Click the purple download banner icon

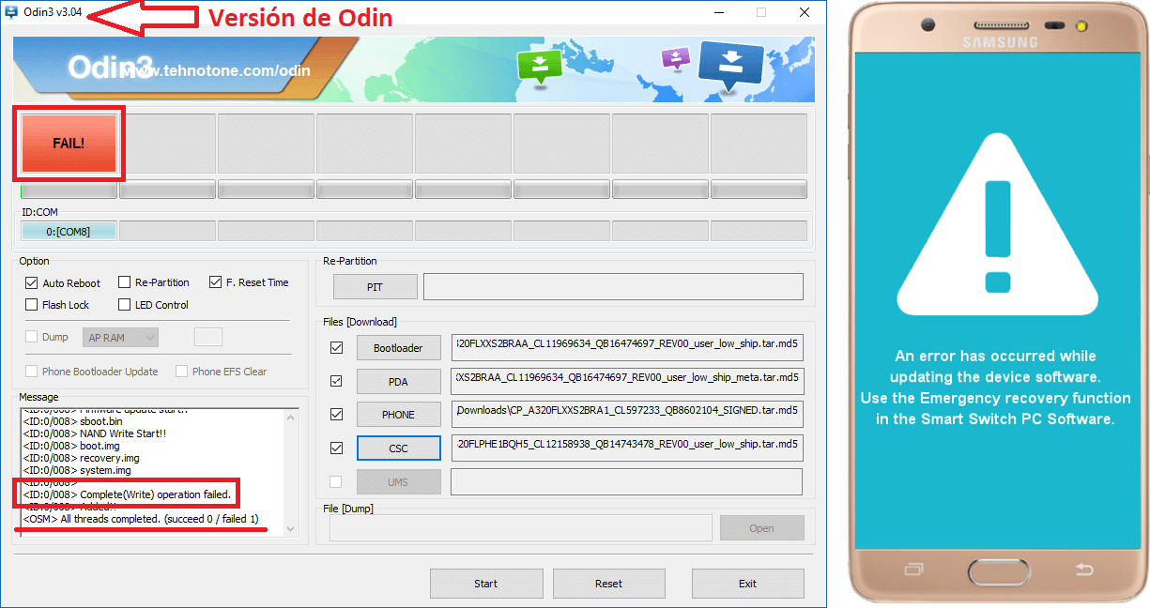(675, 59)
